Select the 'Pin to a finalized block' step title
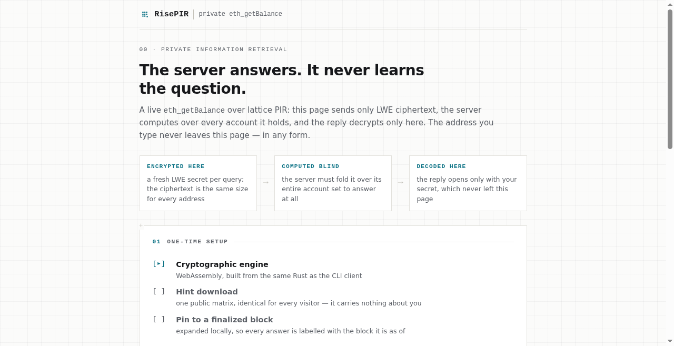The height and width of the screenshot is (346, 674). [x=224, y=320]
